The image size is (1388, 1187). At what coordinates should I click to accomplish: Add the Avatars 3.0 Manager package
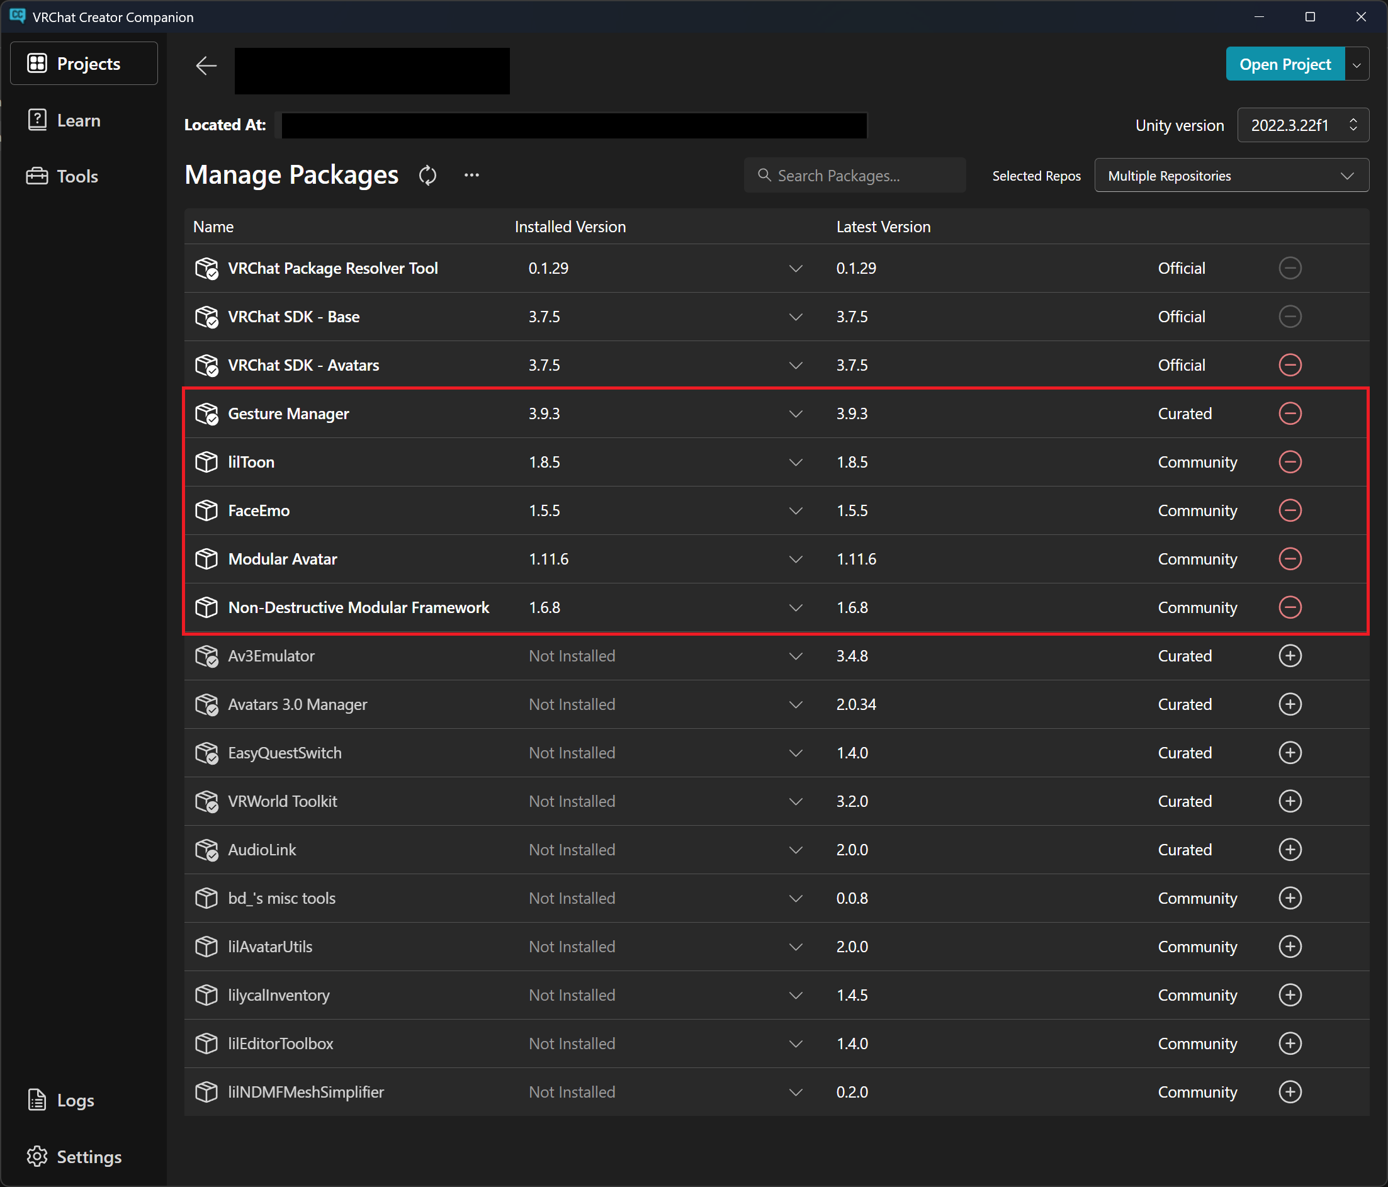coord(1290,704)
